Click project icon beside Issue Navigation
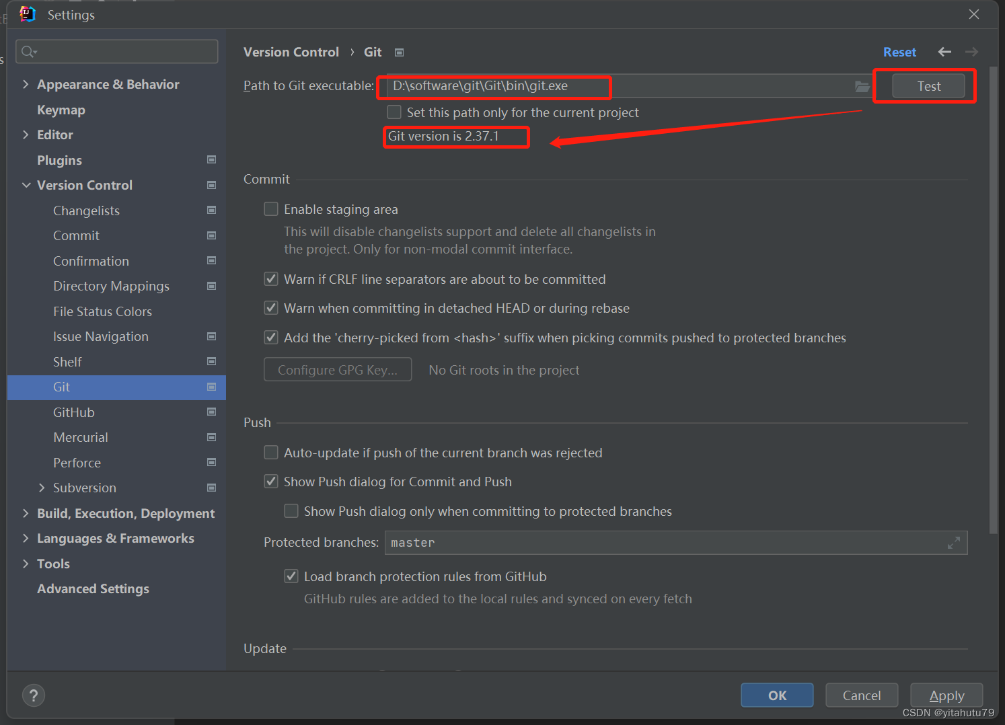This screenshot has width=1005, height=725. 212,336
